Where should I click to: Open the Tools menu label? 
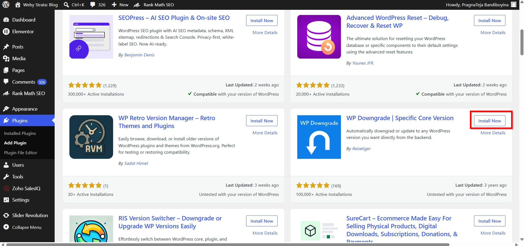tap(18, 177)
